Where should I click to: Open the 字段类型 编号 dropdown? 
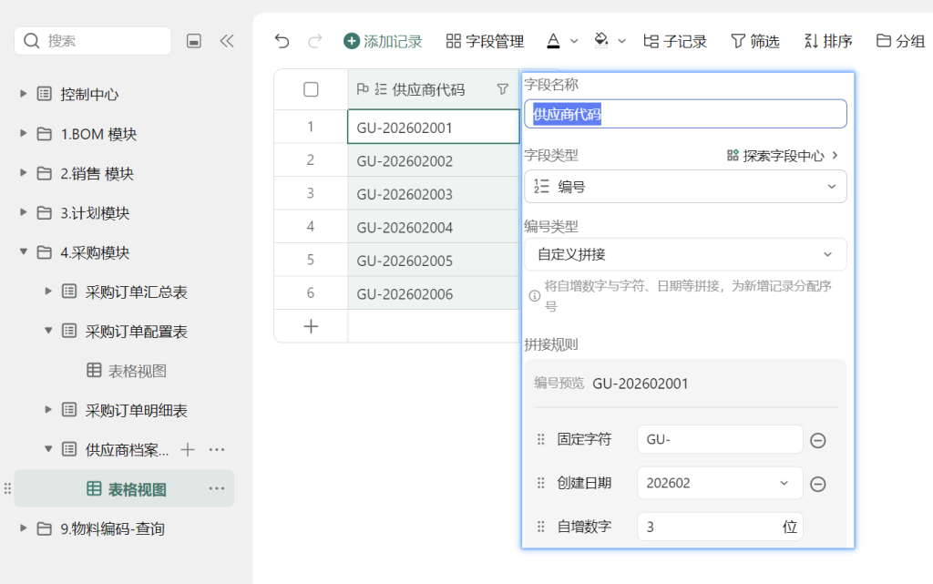coord(685,187)
